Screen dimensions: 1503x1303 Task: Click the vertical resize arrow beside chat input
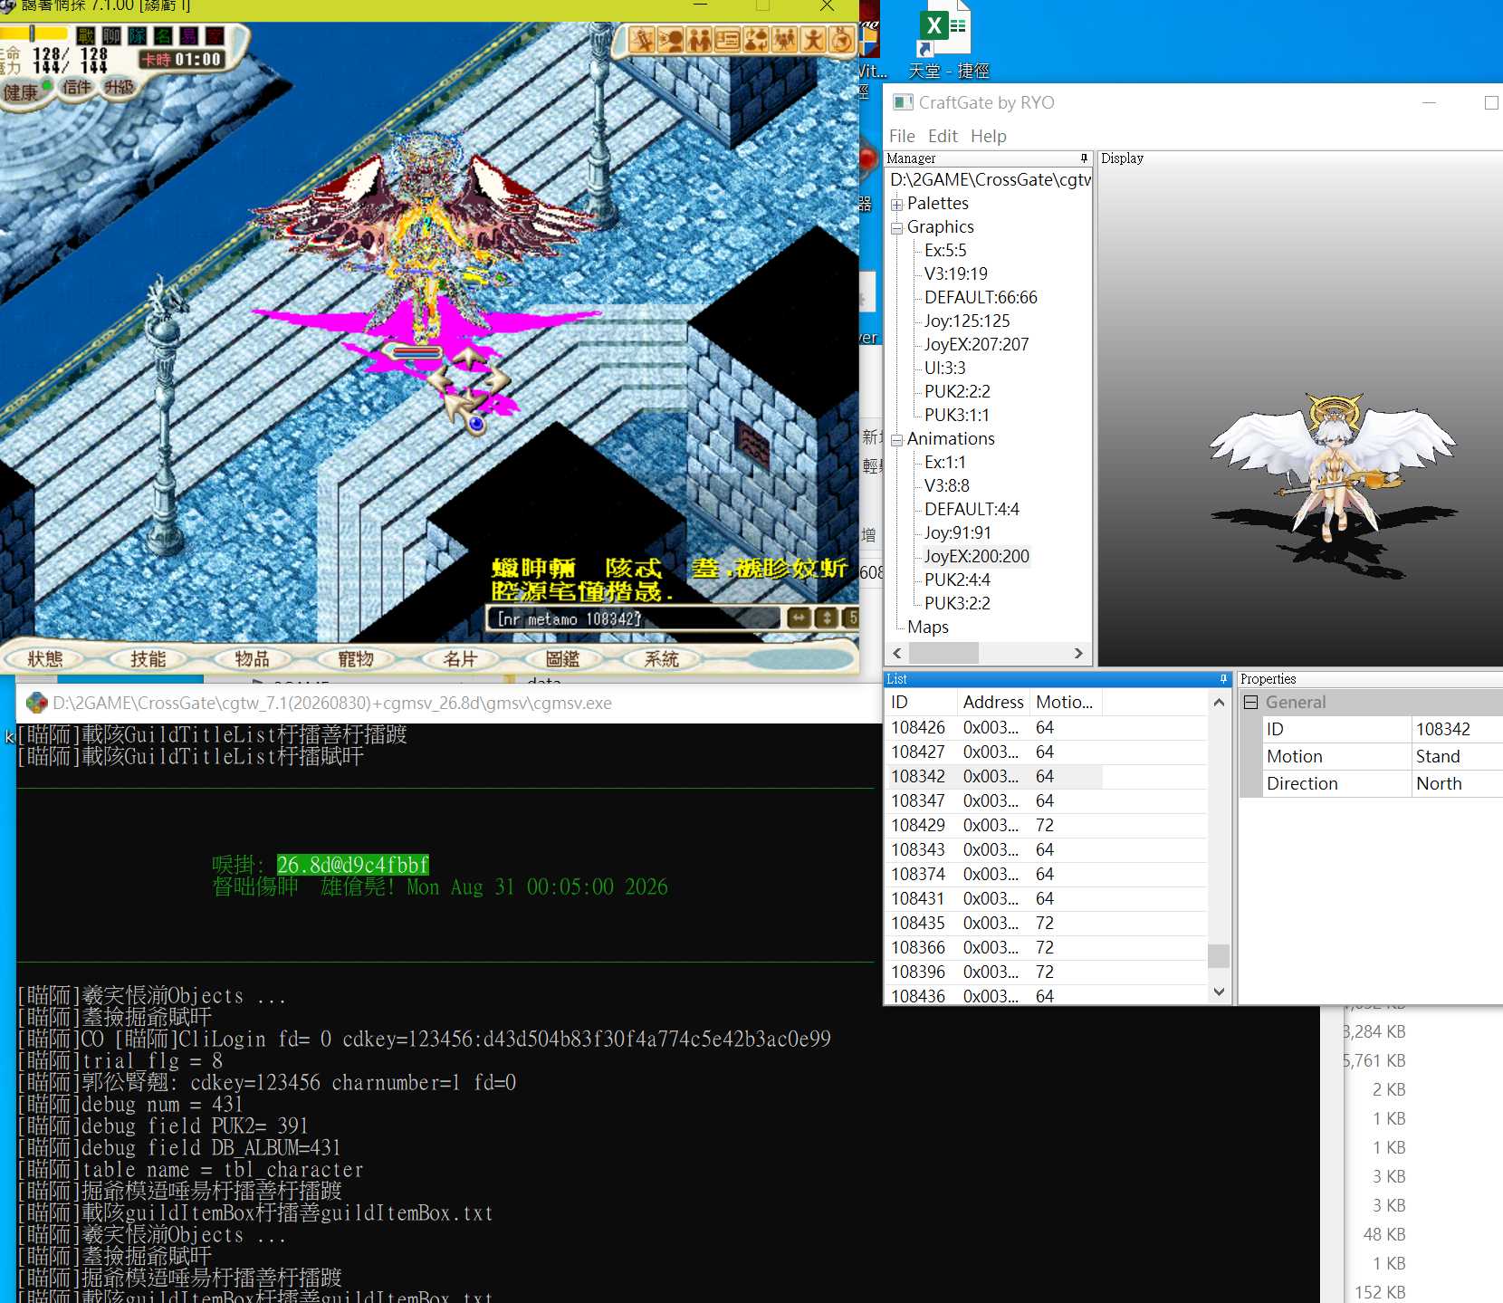[827, 618]
